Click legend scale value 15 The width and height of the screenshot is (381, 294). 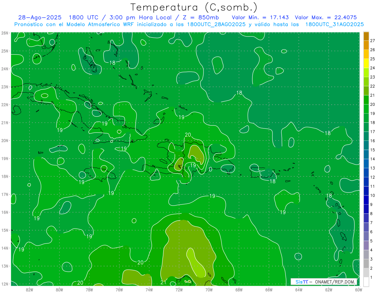click(x=372, y=150)
